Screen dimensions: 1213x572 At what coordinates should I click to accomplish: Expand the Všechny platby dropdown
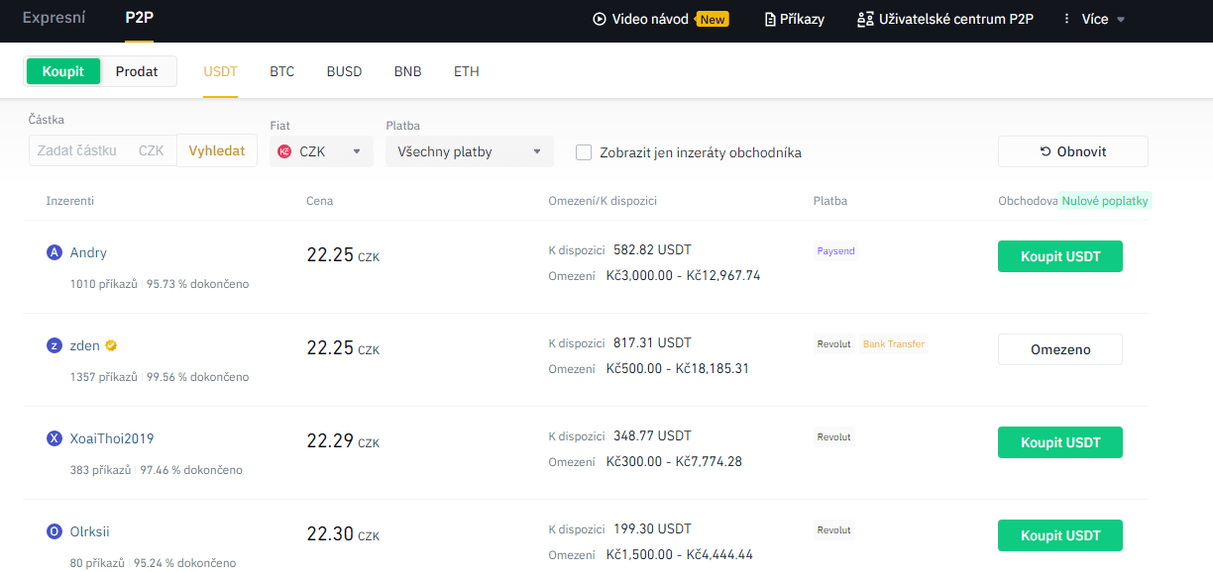(x=469, y=151)
